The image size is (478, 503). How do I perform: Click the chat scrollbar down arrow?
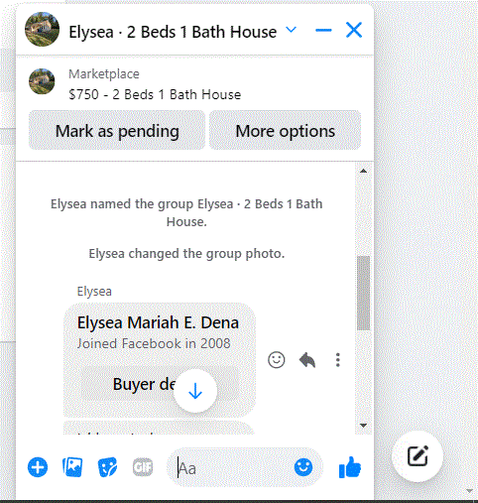tap(363, 426)
